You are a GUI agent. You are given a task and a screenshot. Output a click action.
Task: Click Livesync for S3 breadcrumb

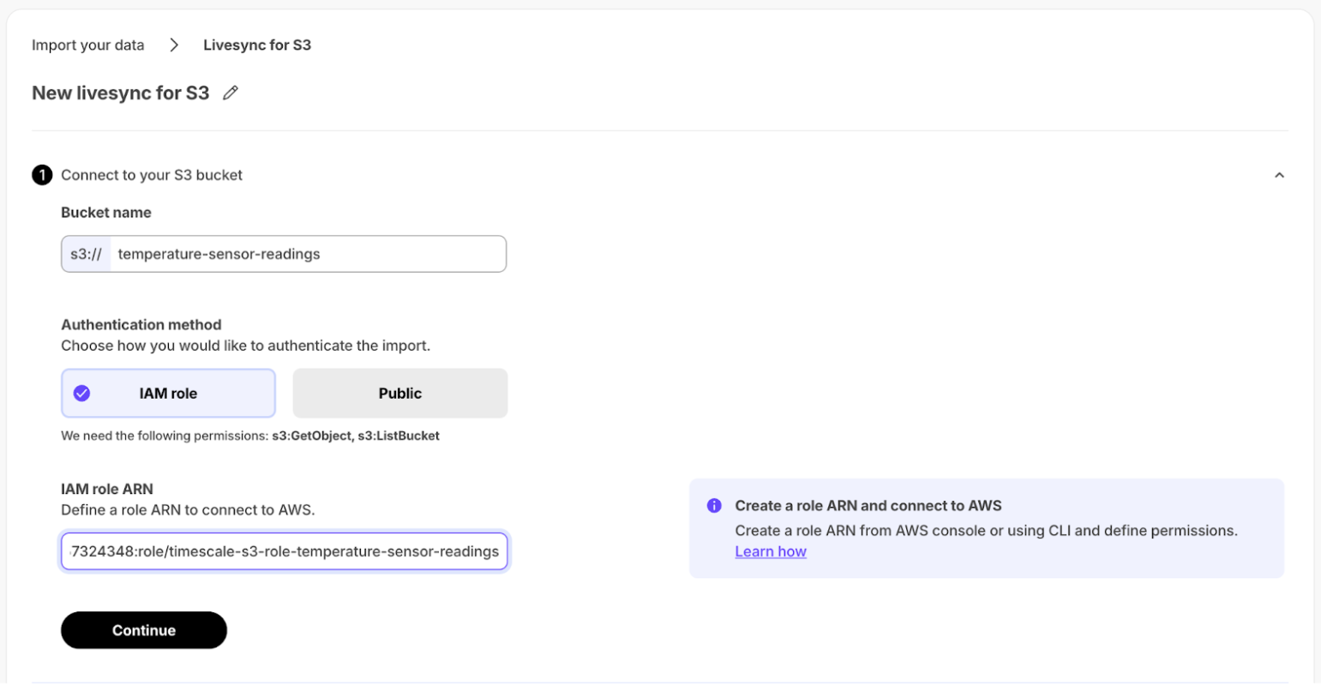(257, 45)
